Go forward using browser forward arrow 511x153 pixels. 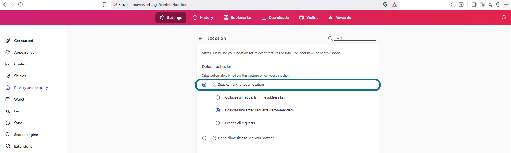(x=12, y=5)
